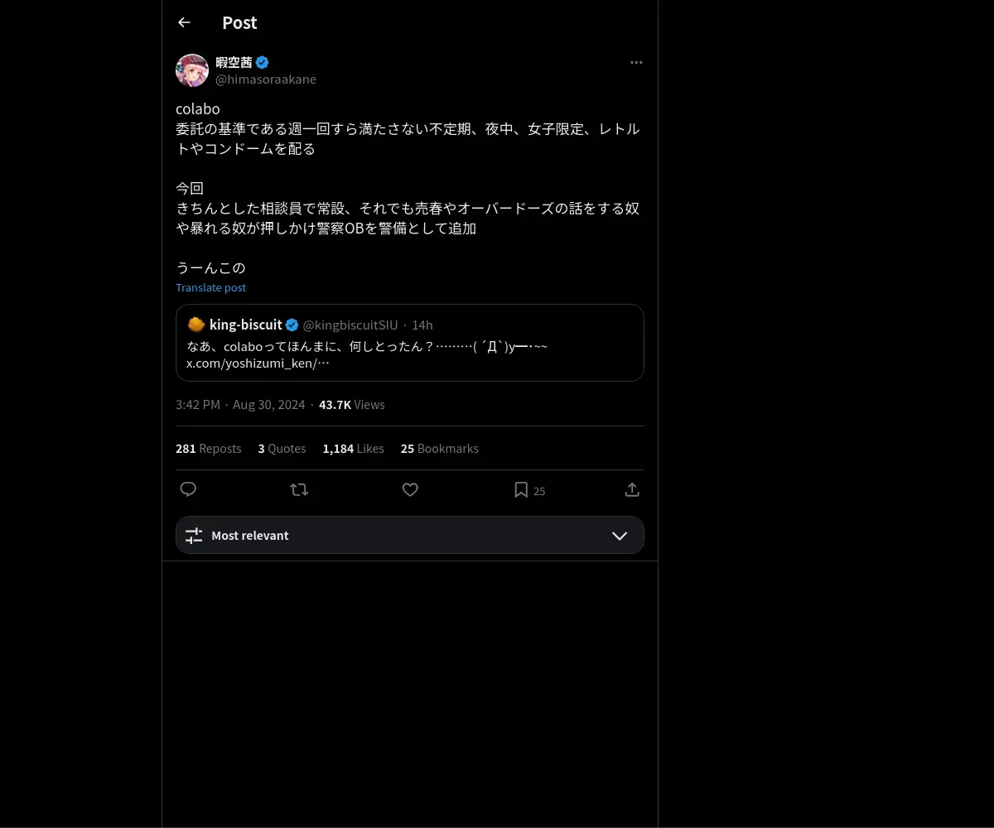View the 281 Reposts list

click(209, 449)
